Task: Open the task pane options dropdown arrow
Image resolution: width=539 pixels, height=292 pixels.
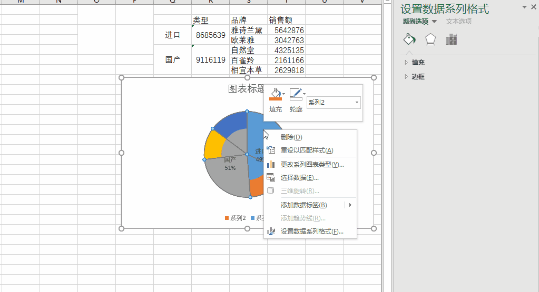Action: (524, 7)
